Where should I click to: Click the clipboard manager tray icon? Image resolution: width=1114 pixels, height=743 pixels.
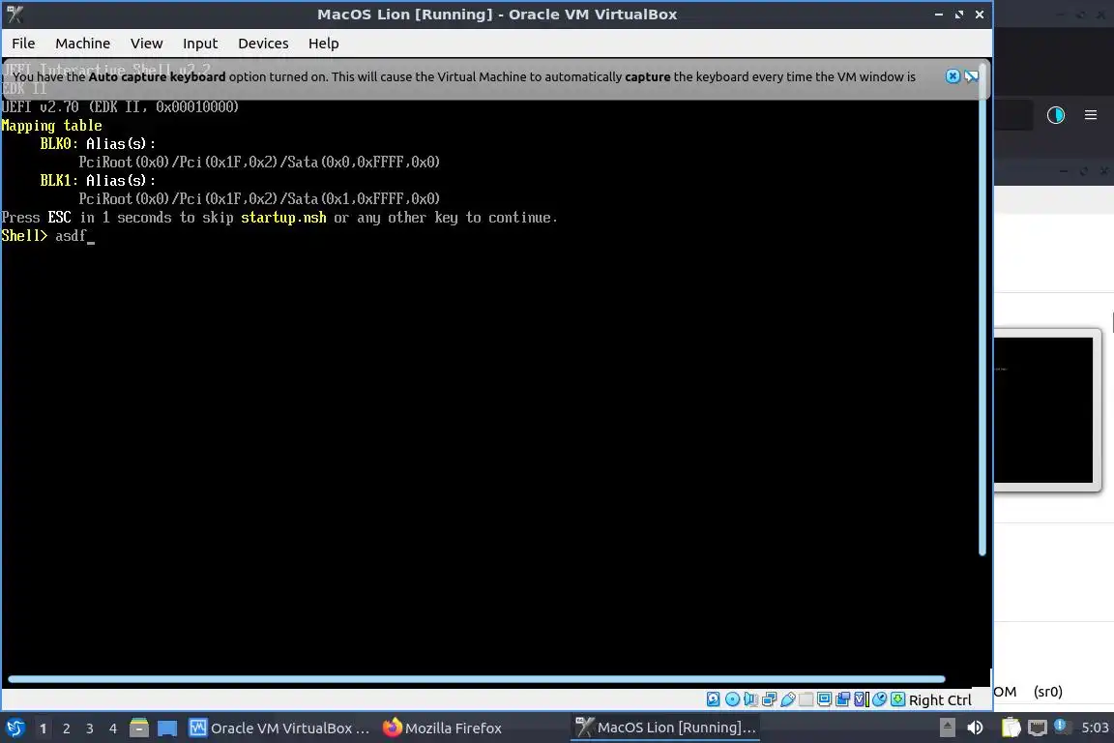tap(1011, 728)
